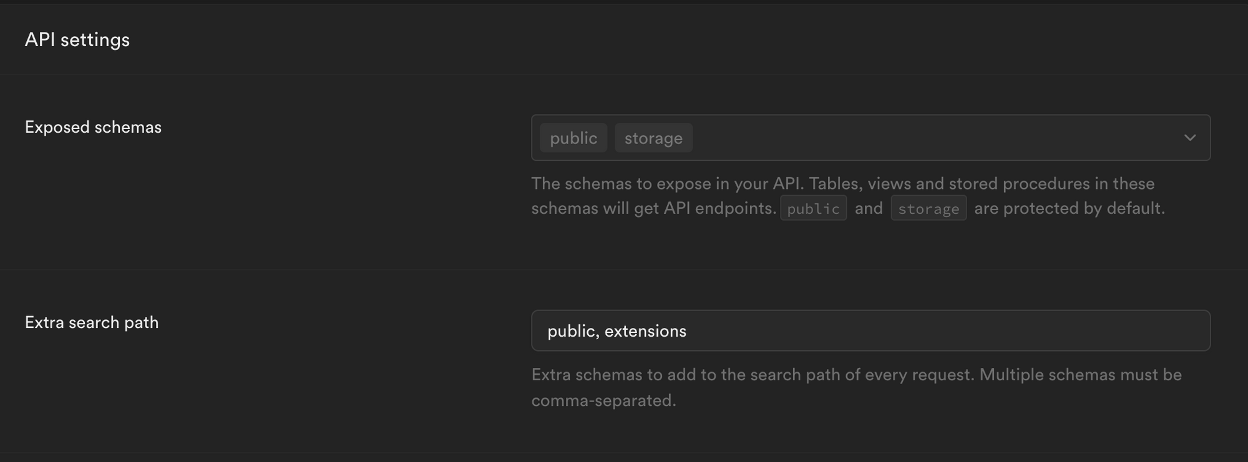Click blank end of Extra search path input
The image size is (1248, 462).
tap(1061, 330)
